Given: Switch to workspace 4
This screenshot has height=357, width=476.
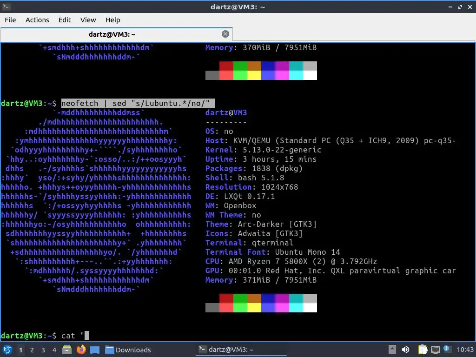Looking at the screenshot, I should pos(54,350).
